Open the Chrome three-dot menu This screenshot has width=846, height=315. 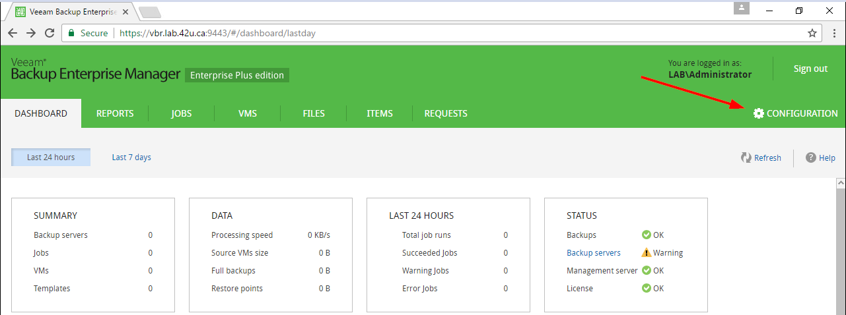[833, 33]
